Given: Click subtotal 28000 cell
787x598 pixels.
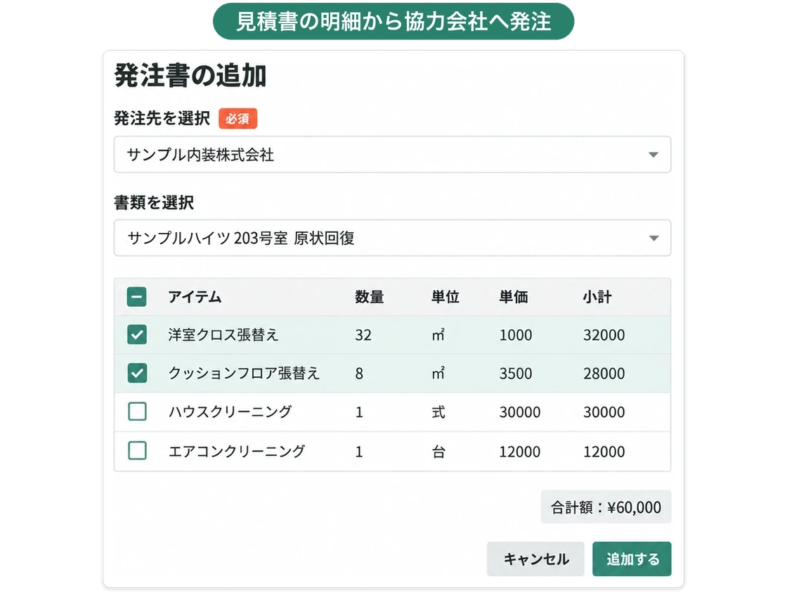Looking at the screenshot, I should coord(604,374).
